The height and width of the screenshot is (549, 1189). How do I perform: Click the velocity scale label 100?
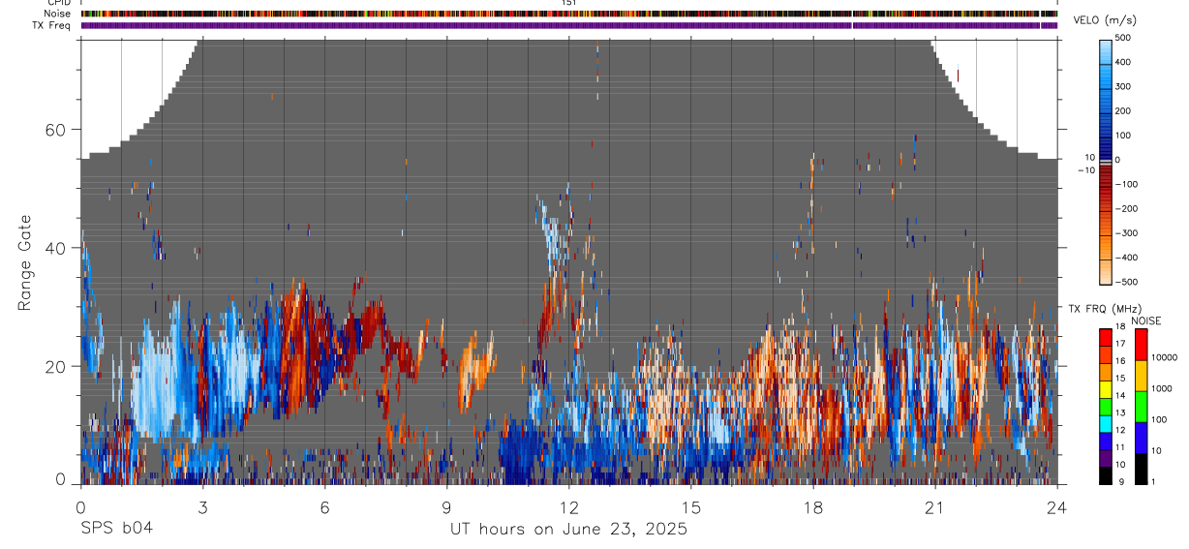coord(1123,136)
